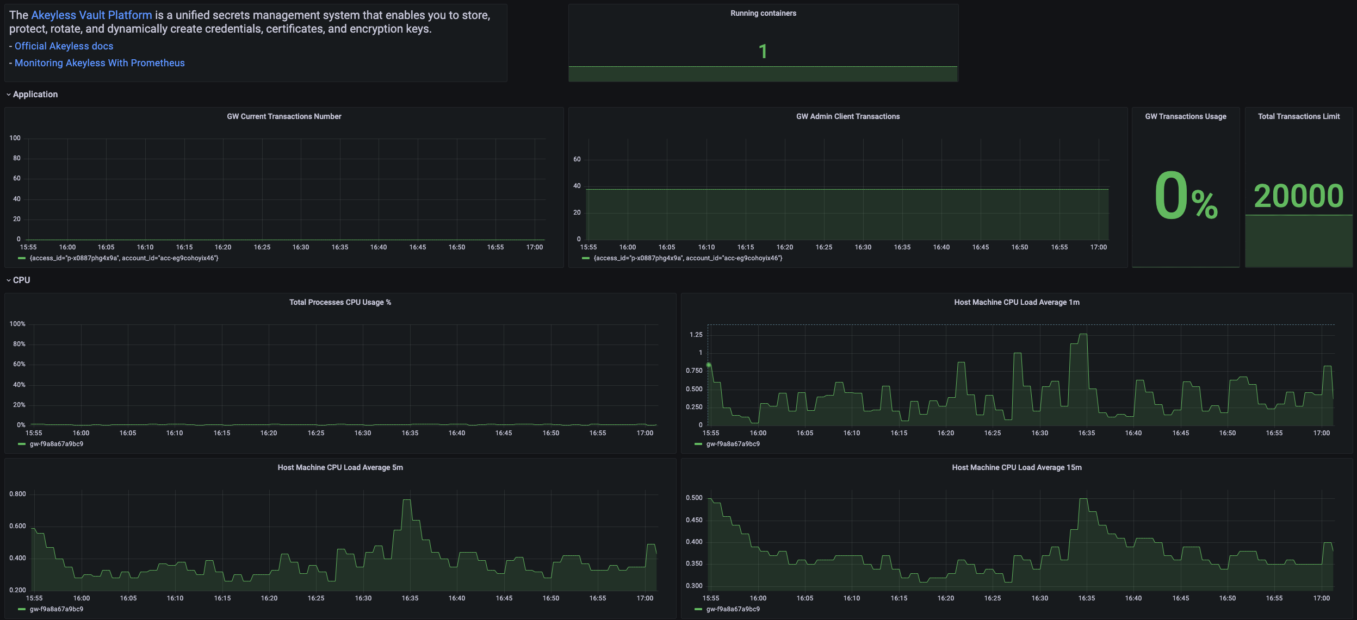Toggle gw-f9a8a67a9bc9 legend in CPU Load 1m panel
This screenshot has width=1357, height=620.
(733, 444)
